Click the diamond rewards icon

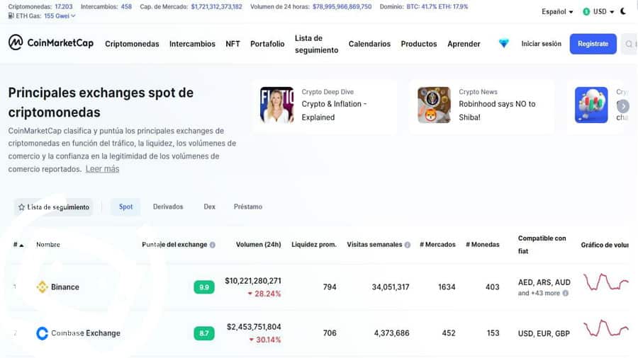[x=504, y=43]
